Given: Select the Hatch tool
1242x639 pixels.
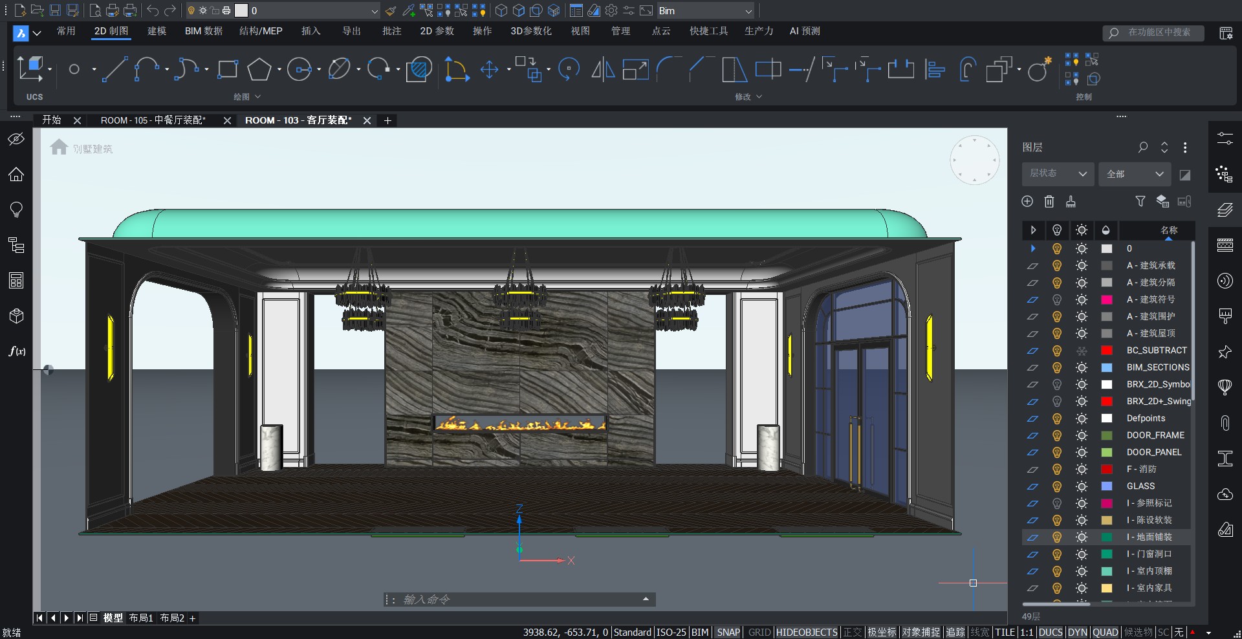Looking at the screenshot, I should point(419,69).
